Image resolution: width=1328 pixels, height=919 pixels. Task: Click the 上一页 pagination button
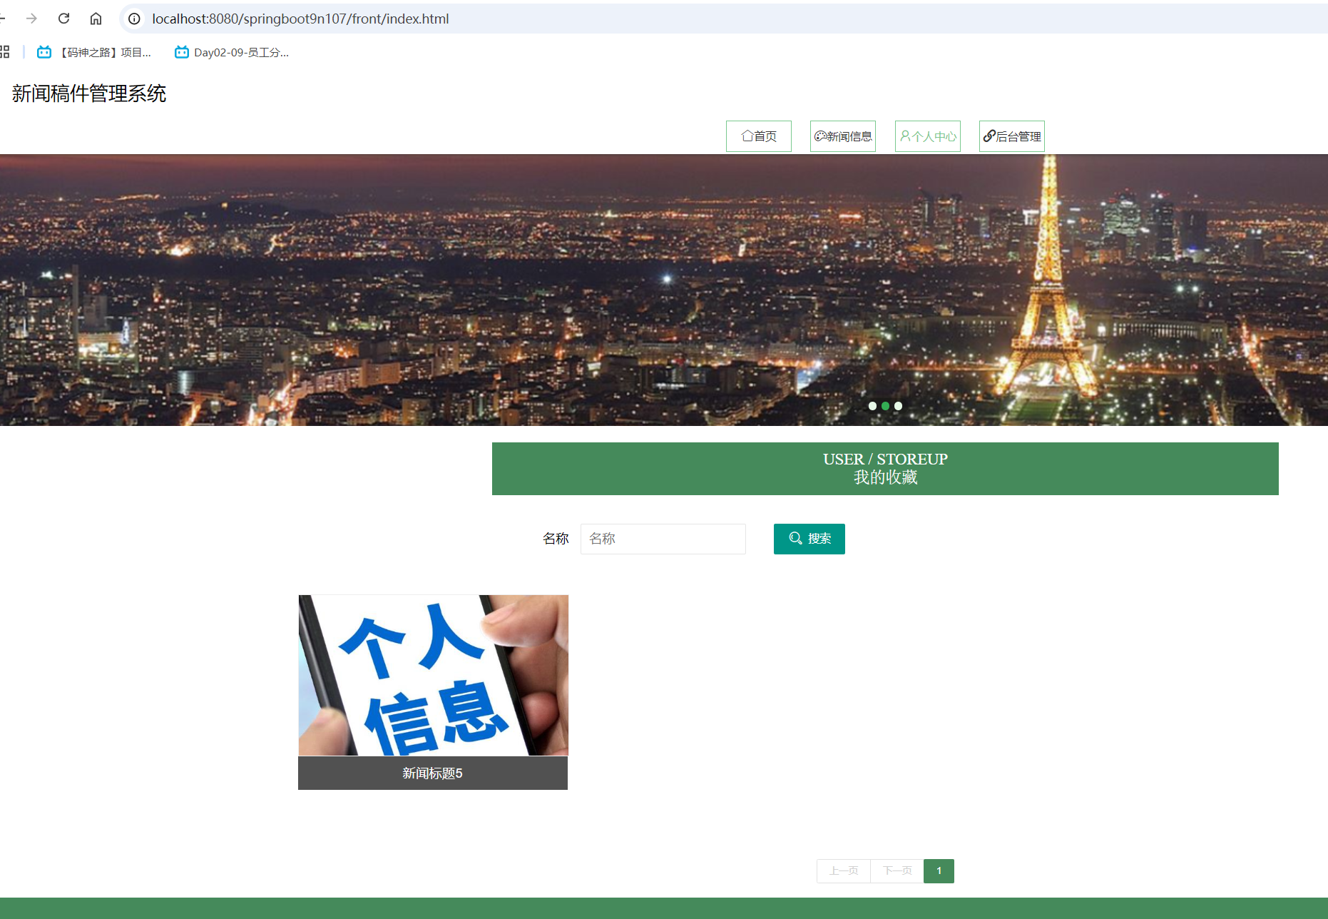tap(843, 870)
